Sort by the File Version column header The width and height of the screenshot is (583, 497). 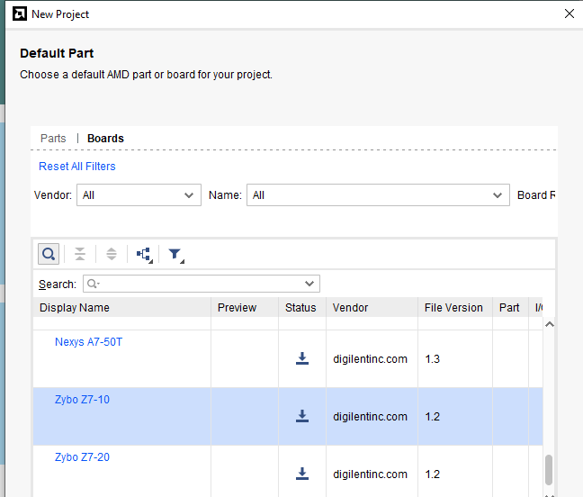point(453,308)
